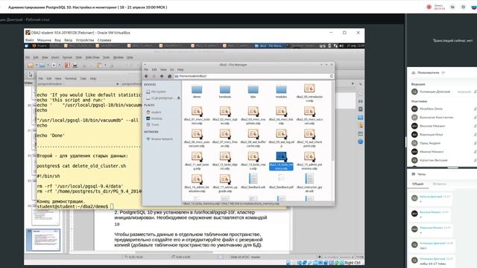The width and height of the screenshot is (477, 268).
Task: Open File menu in File Manager
Action: (x=146, y=69)
